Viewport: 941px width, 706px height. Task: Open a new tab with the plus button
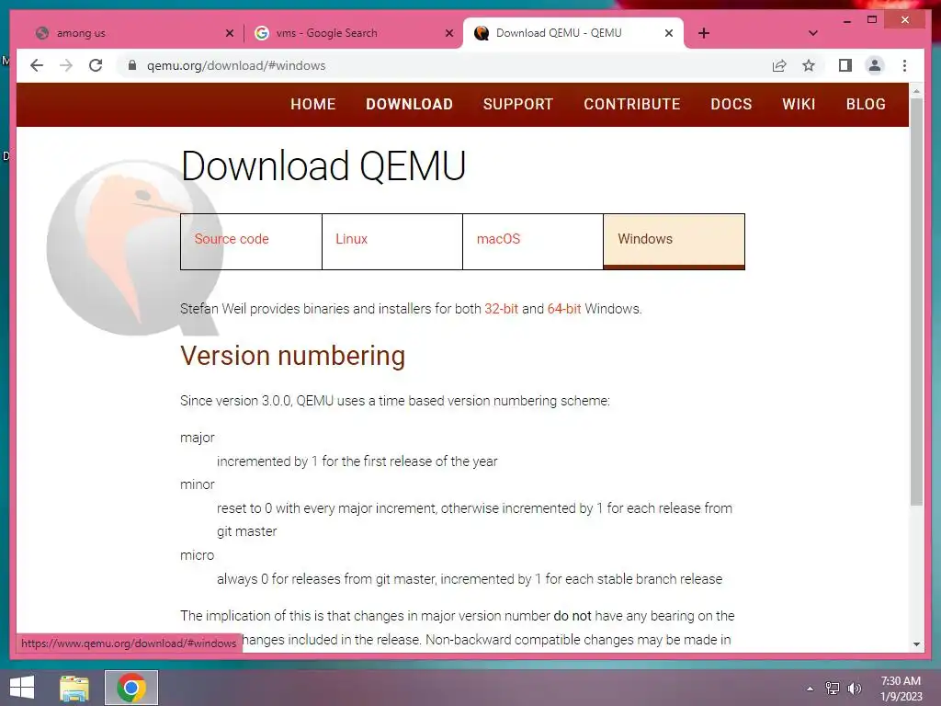(x=704, y=33)
